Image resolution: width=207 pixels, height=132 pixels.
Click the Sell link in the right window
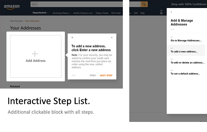coord(136,13)
